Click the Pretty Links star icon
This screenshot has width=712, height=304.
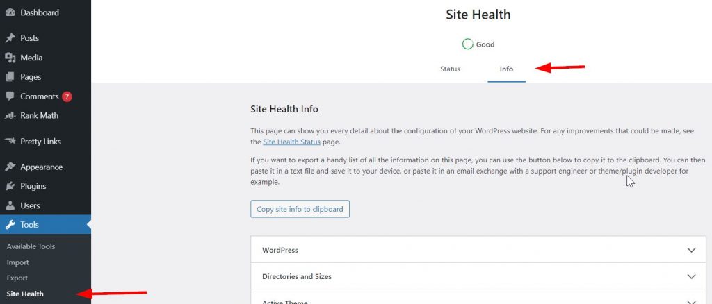click(10, 142)
